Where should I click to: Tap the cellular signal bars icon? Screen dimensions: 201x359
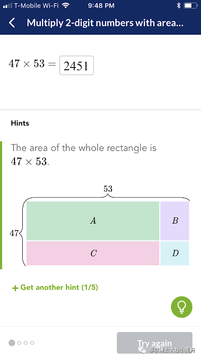(8, 6)
